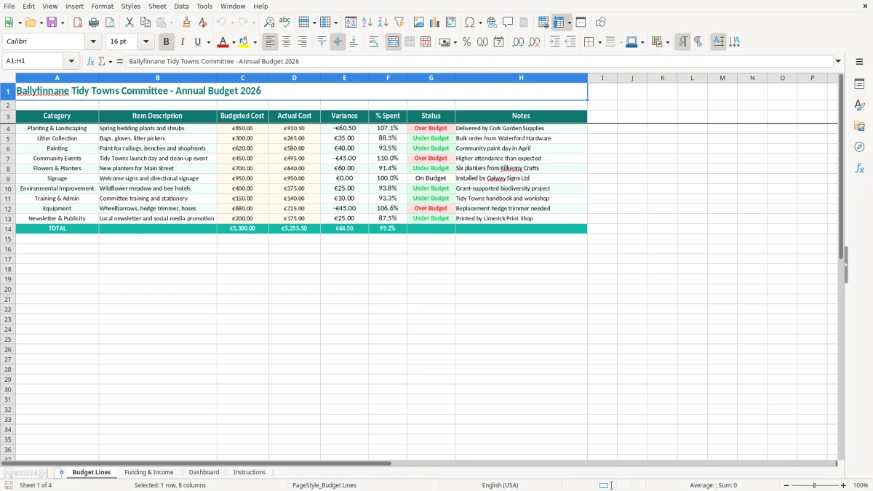The image size is (873, 491).
Task: Click the Save document icon
Action: (52, 23)
